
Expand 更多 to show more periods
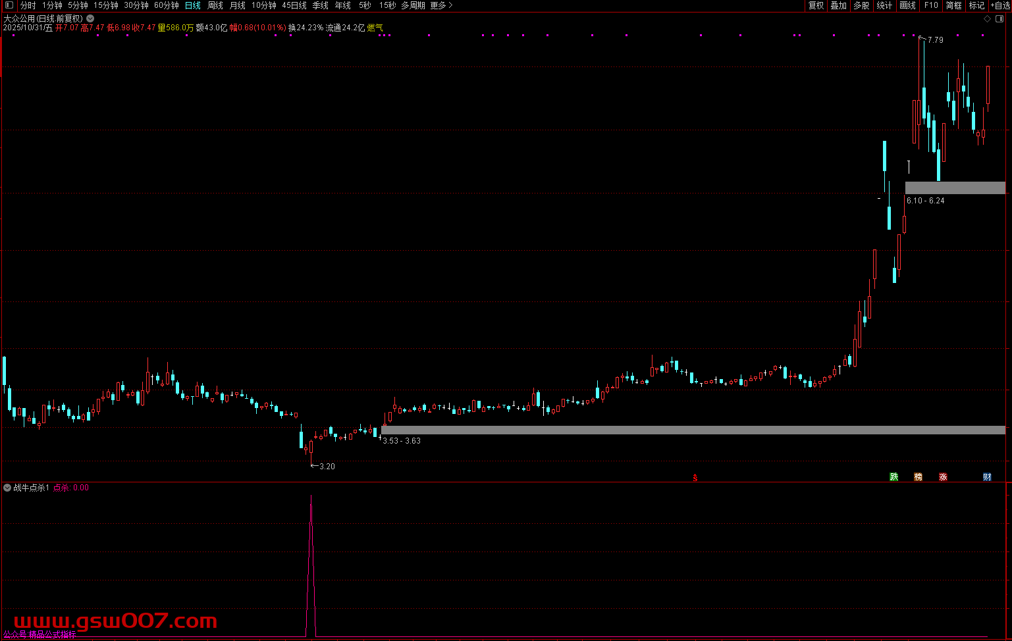(x=440, y=5)
